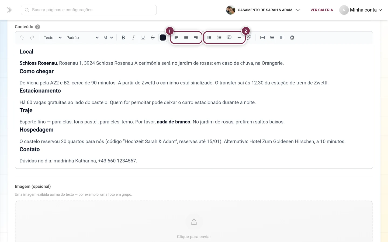Toggle italic formatting

133,38
